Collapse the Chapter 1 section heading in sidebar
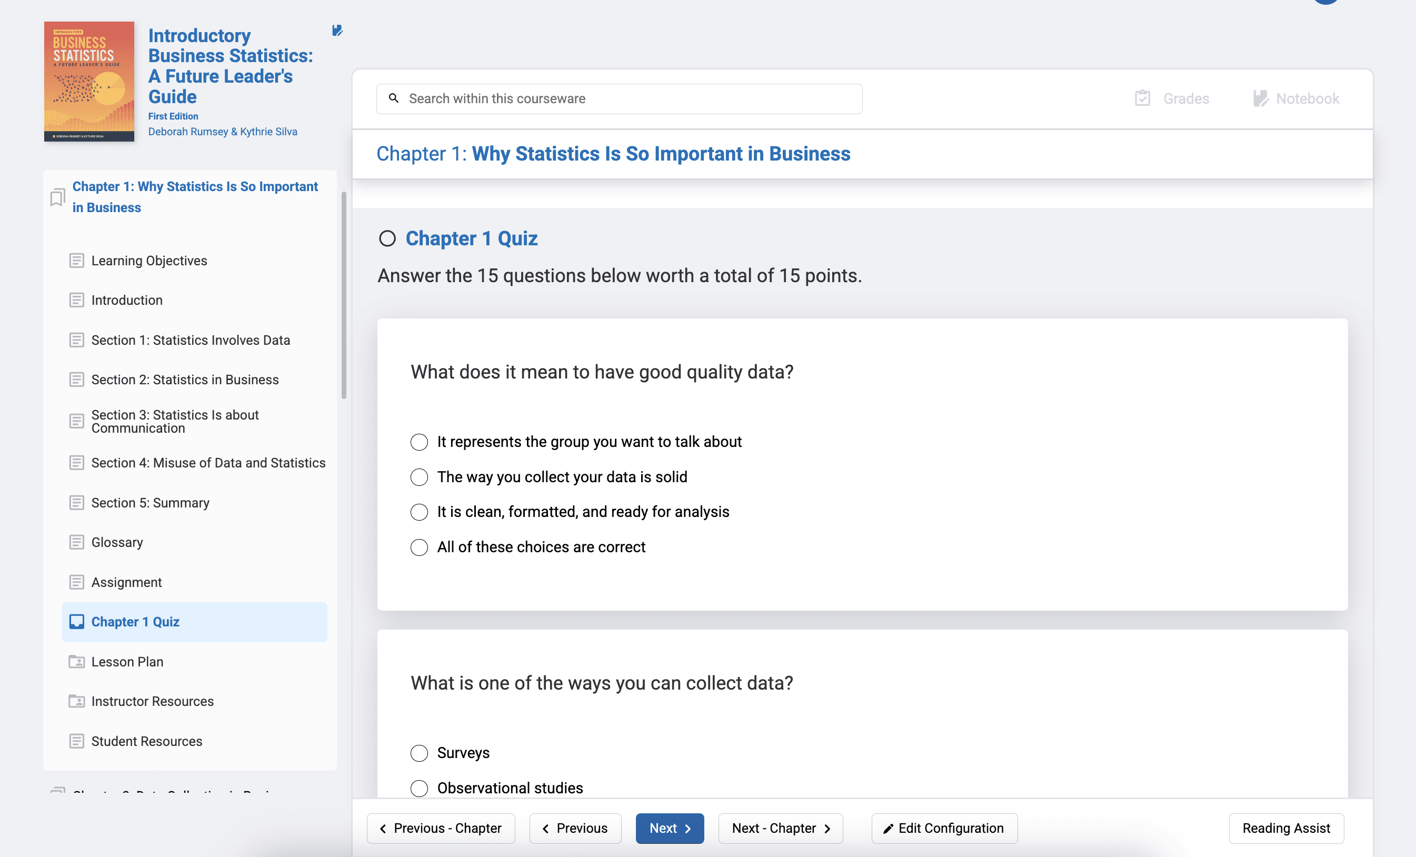 195,196
